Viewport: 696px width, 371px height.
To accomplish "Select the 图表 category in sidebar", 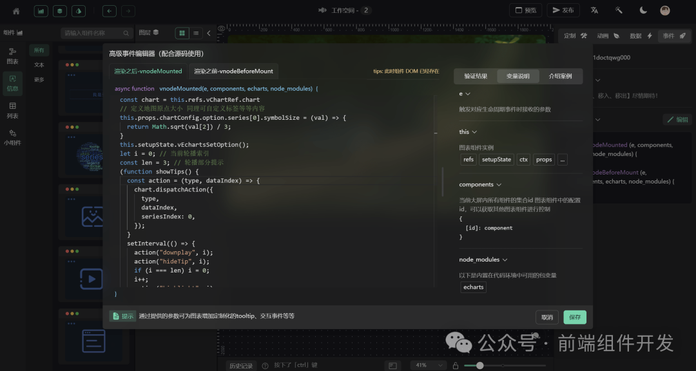I will pyautogui.click(x=12, y=57).
